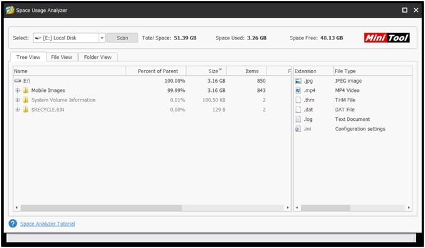The height and width of the screenshot is (248, 425).
Task: Click the Space Free 48.13 GB value
Action: coord(331,38)
